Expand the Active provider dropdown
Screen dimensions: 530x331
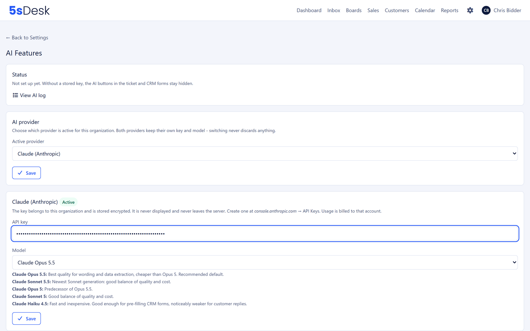pos(265,154)
